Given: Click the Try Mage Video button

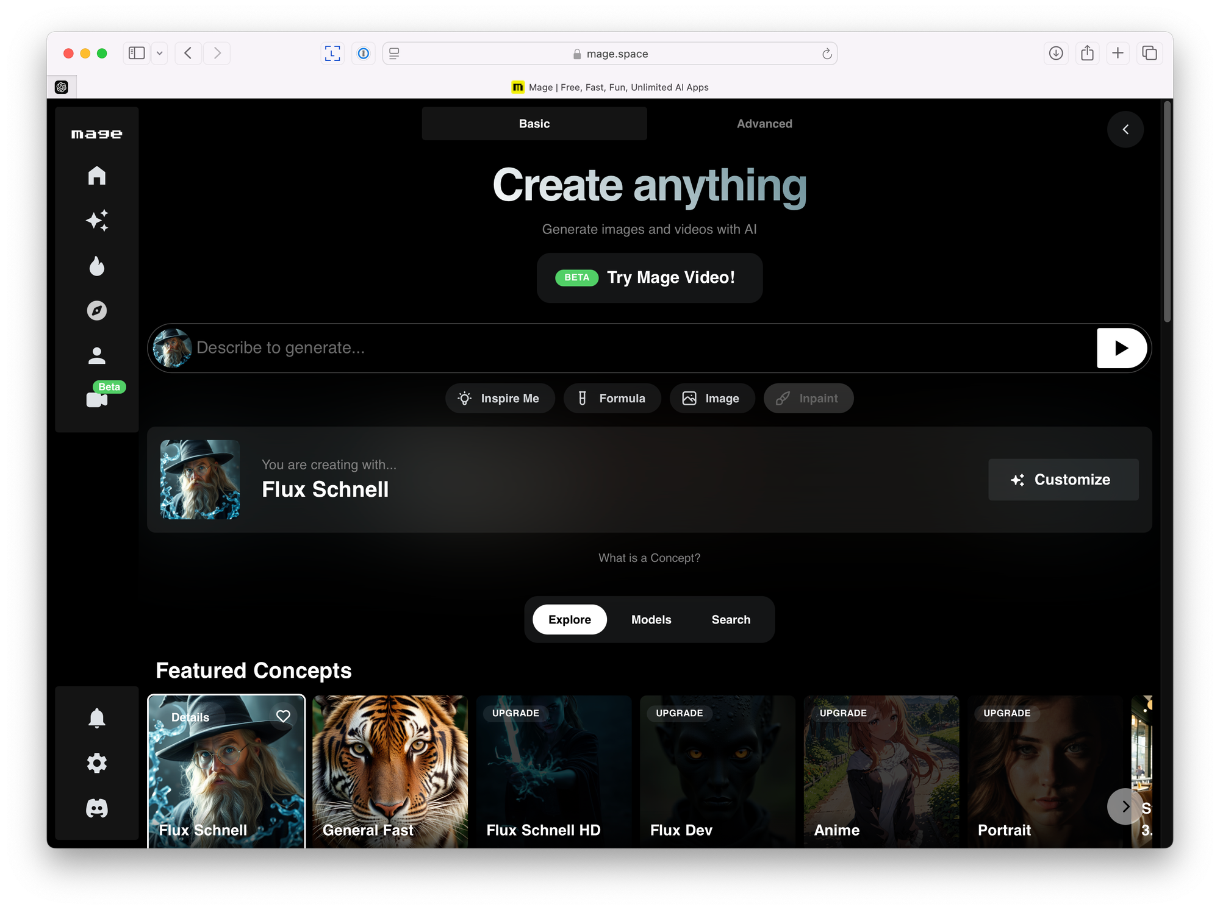Looking at the screenshot, I should coord(649,277).
